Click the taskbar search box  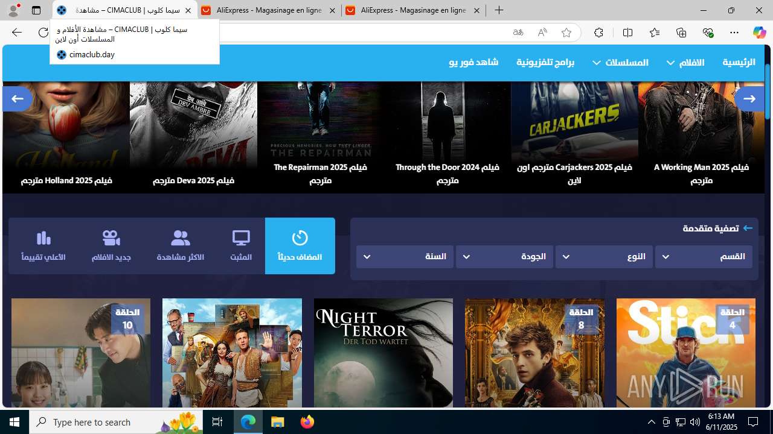pos(116,422)
